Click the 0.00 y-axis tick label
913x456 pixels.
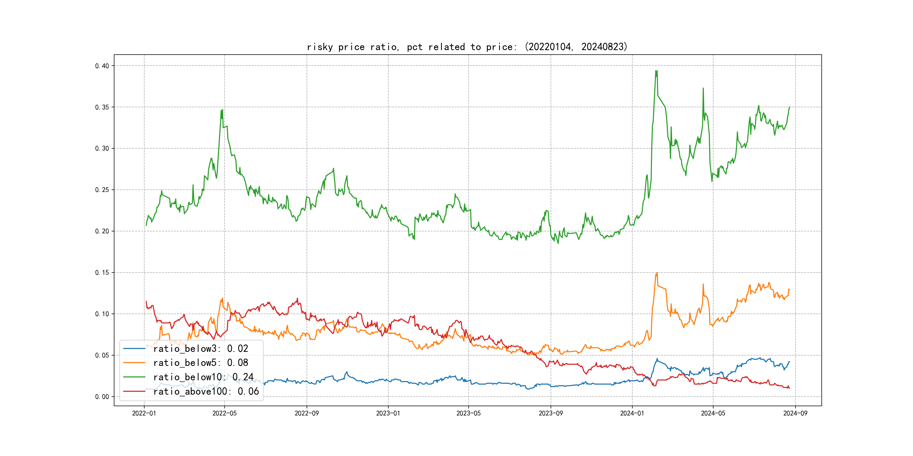pos(102,397)
